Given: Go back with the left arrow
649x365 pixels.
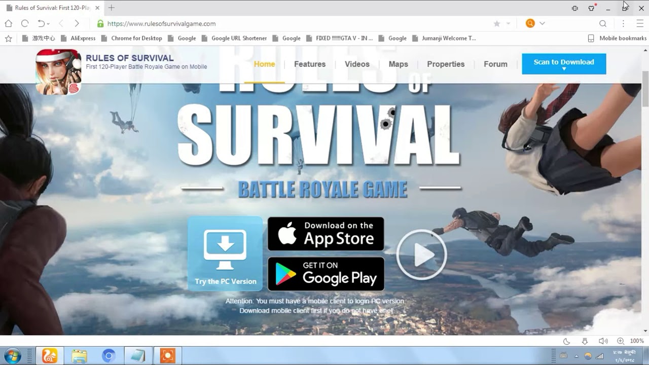Looking at the screenshot, I should click(x=61, y=23).
